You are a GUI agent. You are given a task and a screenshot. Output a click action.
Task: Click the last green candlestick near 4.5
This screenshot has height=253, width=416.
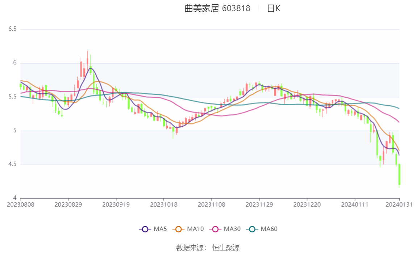click(x=399, y=175)
